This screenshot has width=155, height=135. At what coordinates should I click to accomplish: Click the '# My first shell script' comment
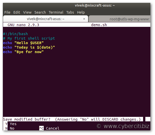click(x=29, y=38)
